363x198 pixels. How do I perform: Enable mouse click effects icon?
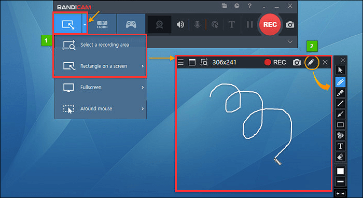pos(215,24)
